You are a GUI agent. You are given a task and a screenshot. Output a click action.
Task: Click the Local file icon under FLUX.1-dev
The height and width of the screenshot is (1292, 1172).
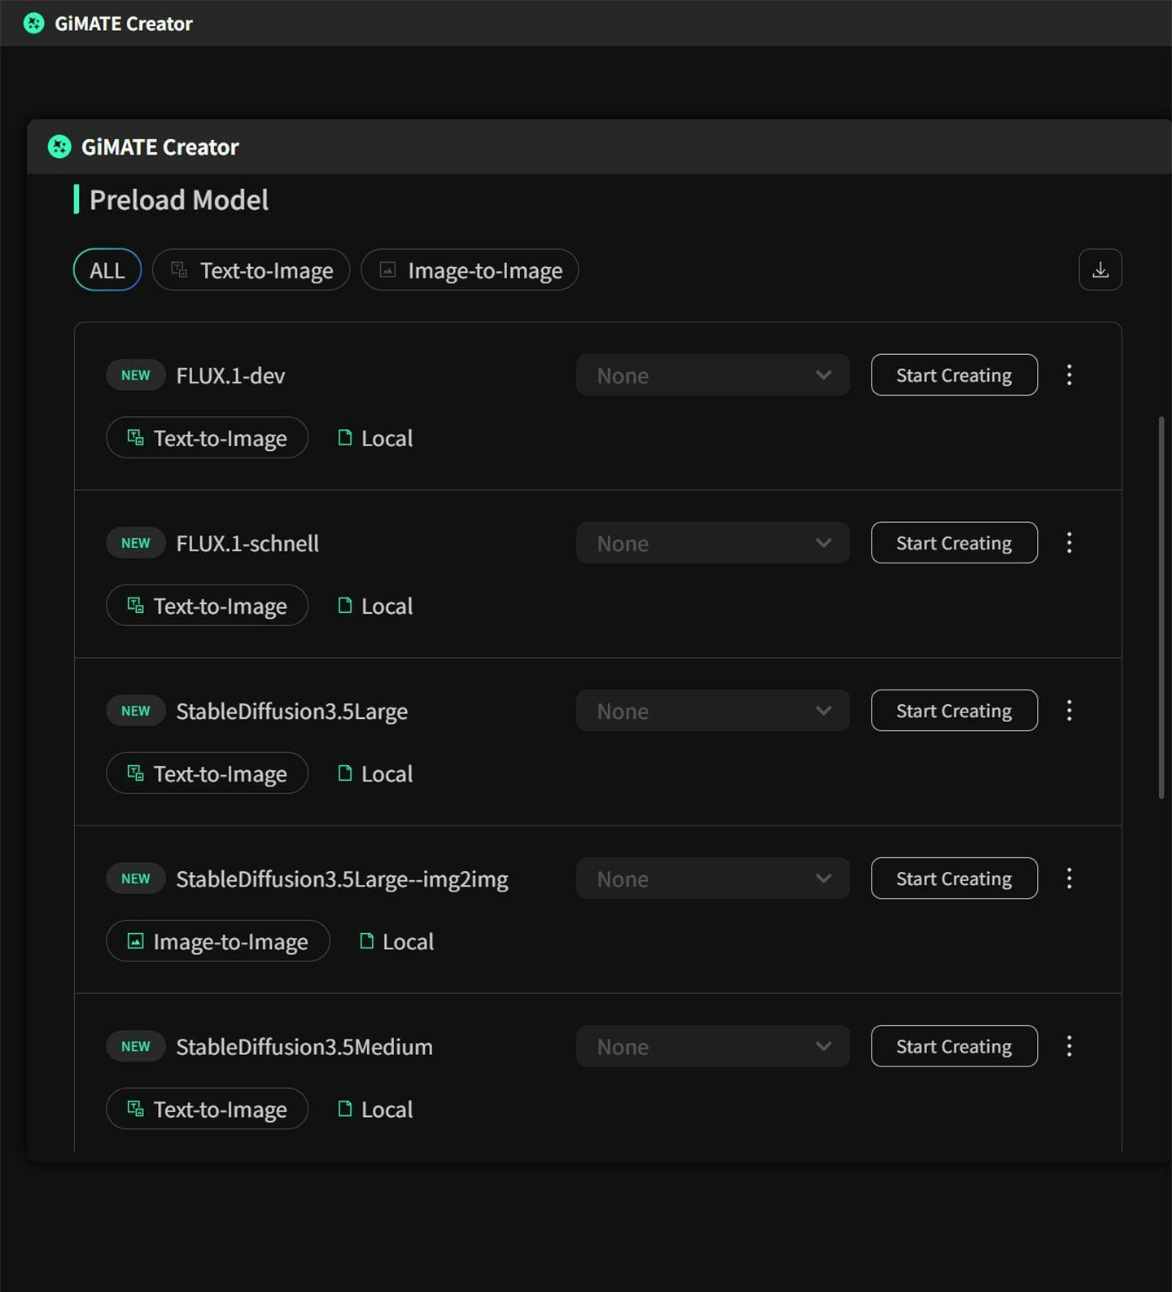click(345, 438)
